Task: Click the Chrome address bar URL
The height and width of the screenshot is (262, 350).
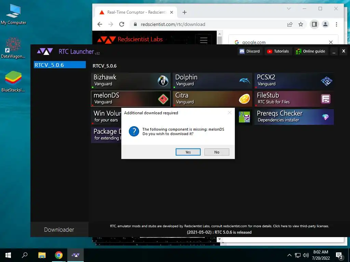Action: 173,24
